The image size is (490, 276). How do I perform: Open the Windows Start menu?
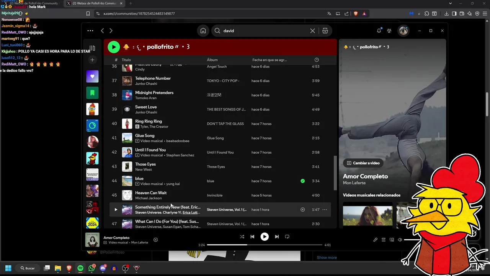tap(8, 268)
